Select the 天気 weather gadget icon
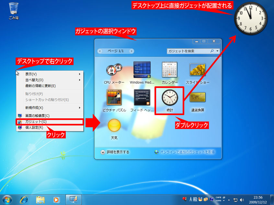274x205 pixels. (x=114, y=125)
